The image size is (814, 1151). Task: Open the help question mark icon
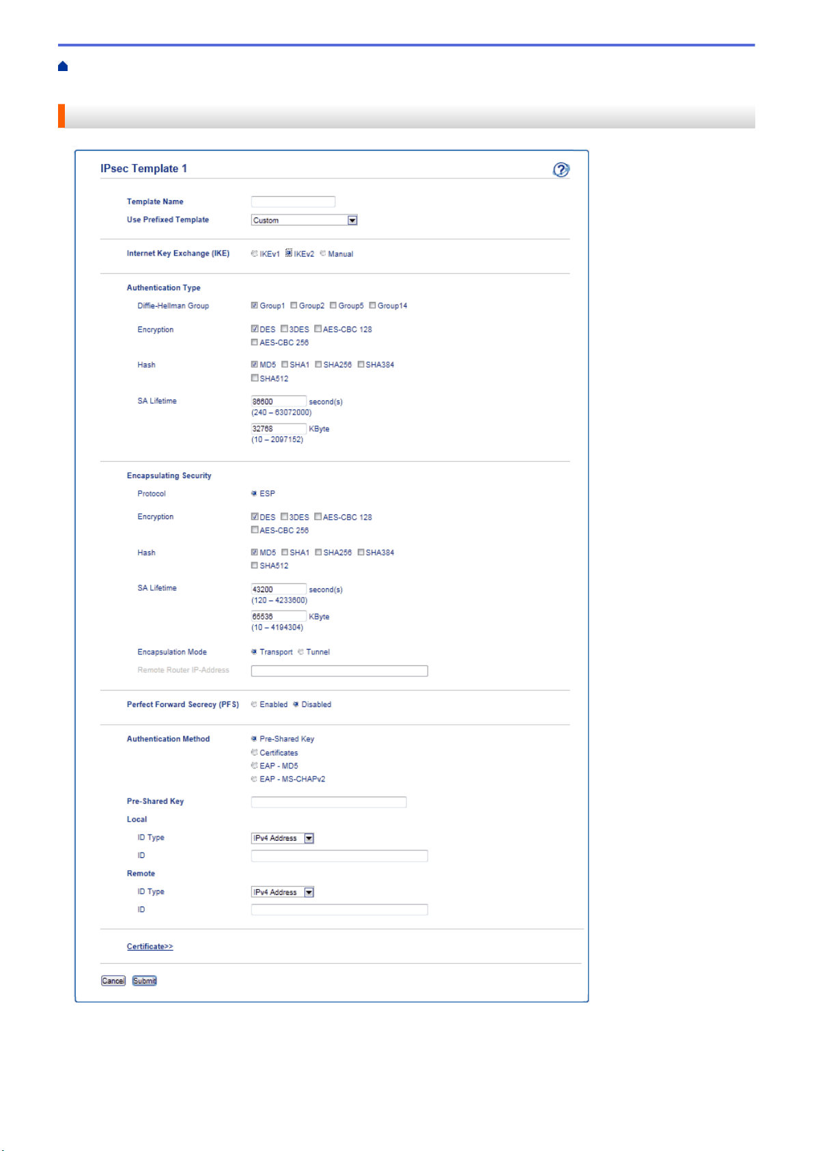coord(561,169)
